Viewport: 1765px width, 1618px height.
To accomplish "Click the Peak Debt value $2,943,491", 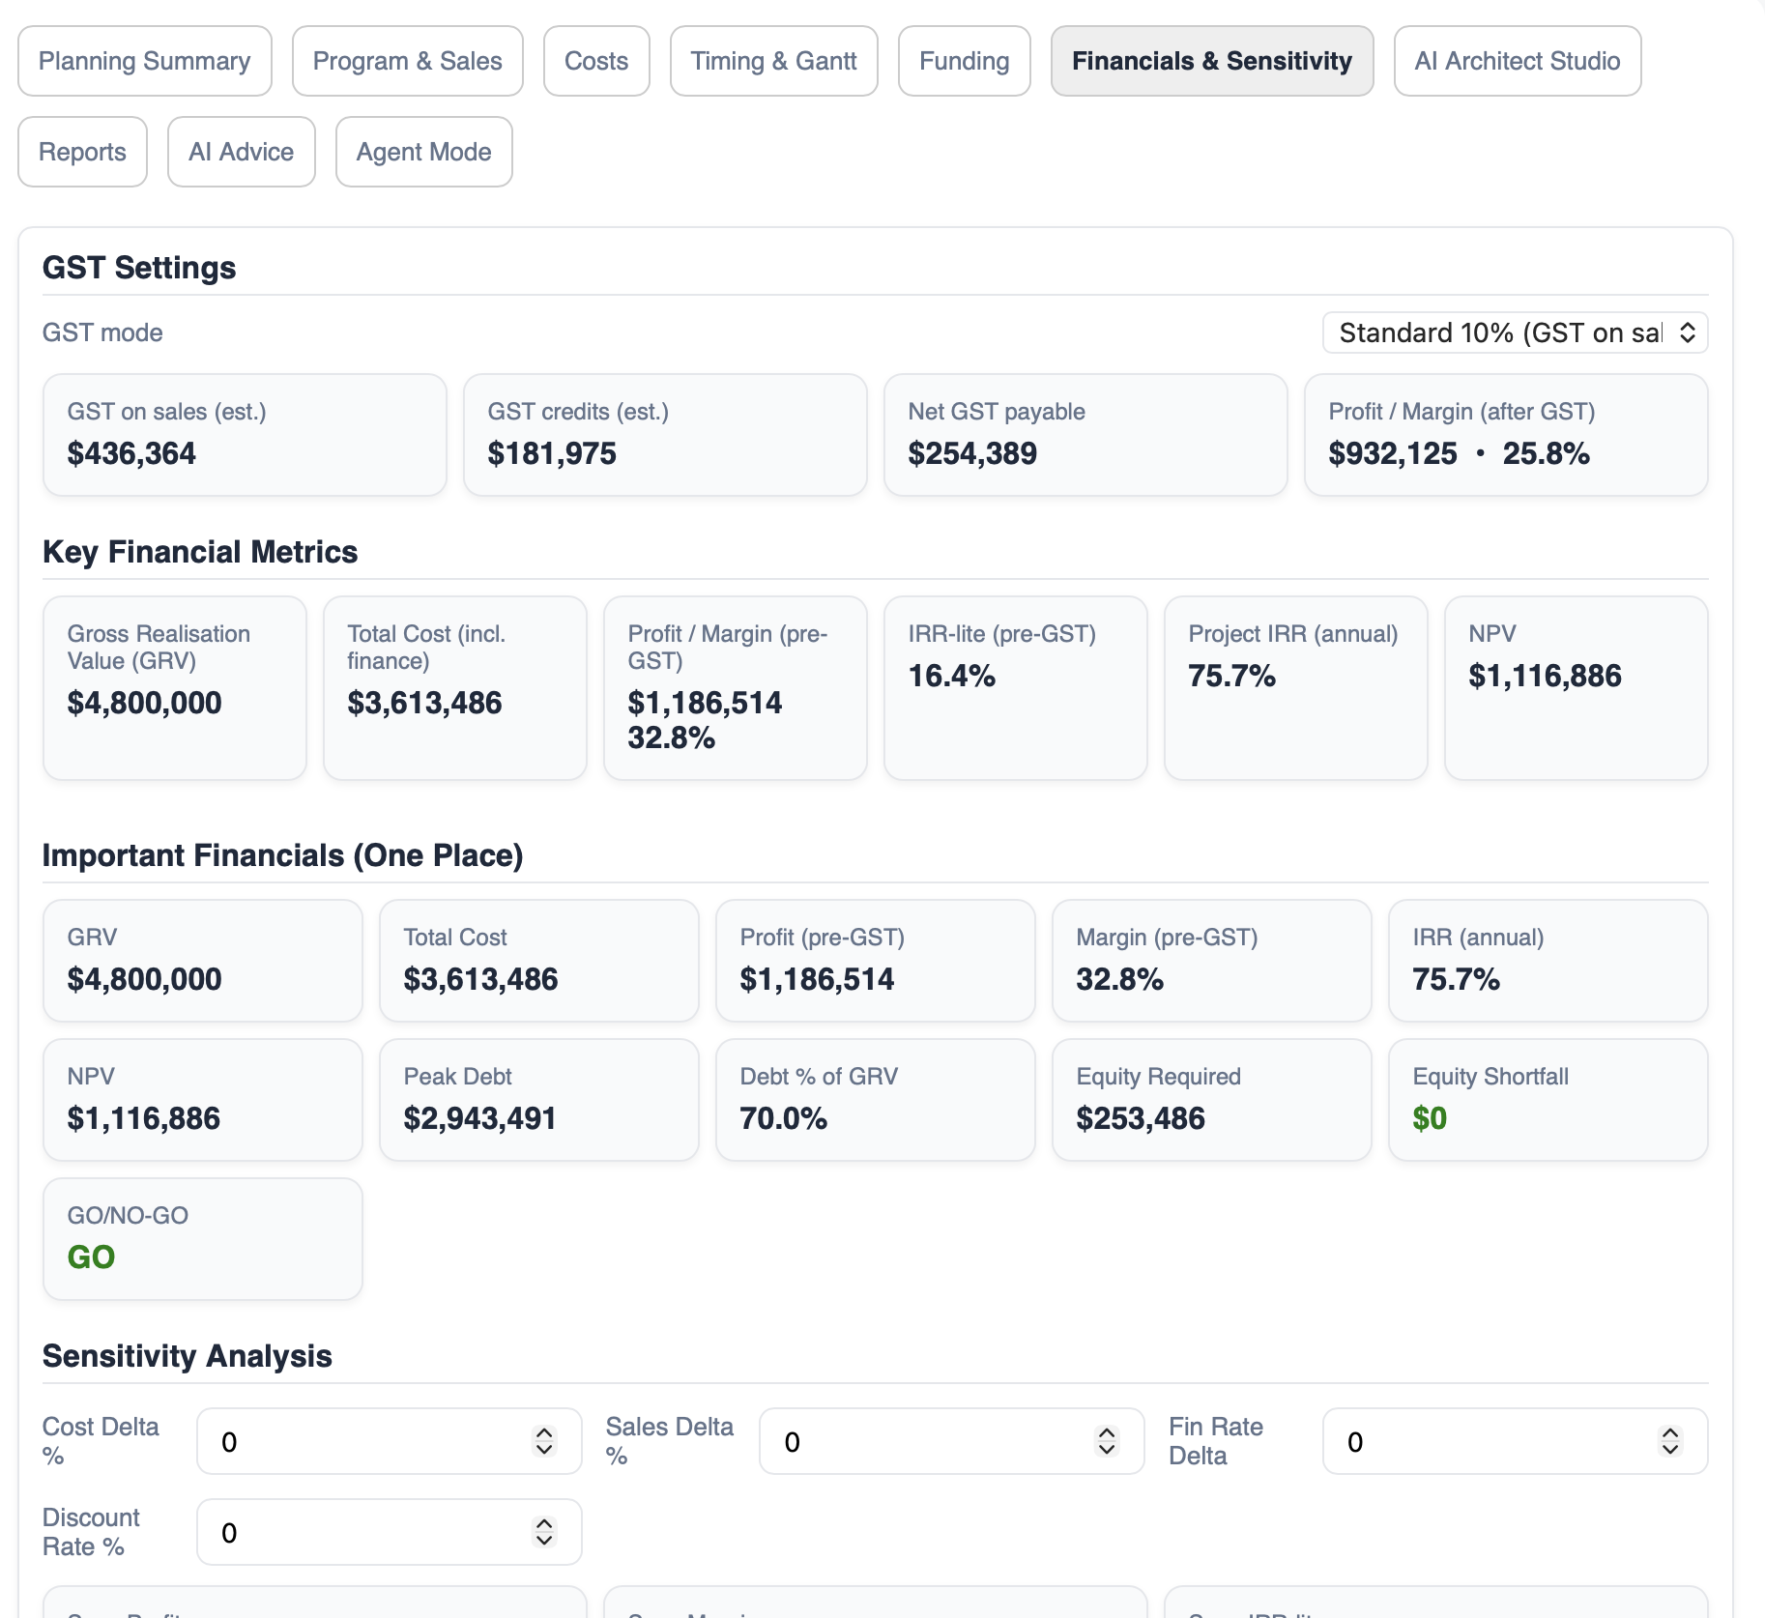I will tap(479, 1118).
